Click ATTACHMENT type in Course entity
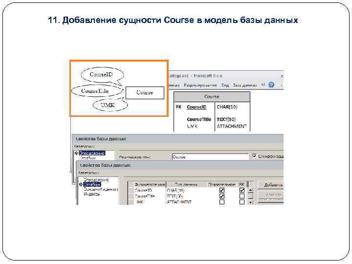The height and width of the screenshot is (264, 352). click(x=232, y=127)
